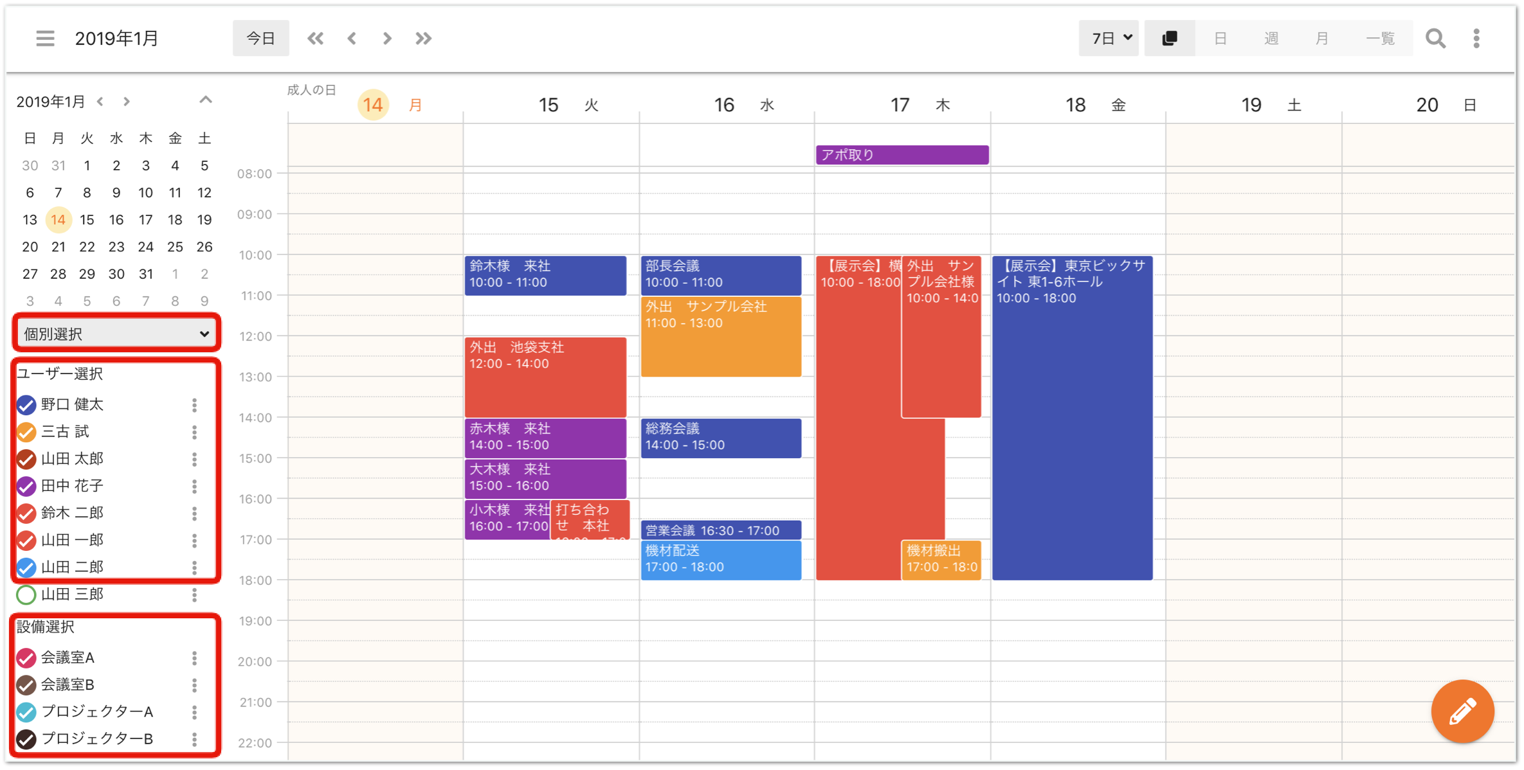Go to previous period arrow
This screenshot has width=1524, height=770.
coord(352,39)
